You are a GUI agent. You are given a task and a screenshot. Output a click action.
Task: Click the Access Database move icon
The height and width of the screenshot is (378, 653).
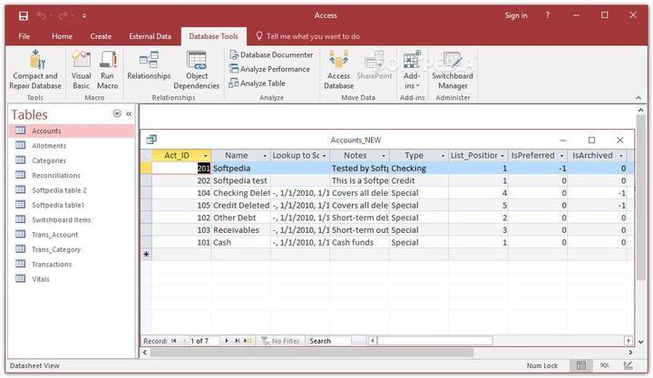click(x=338, y=61)
